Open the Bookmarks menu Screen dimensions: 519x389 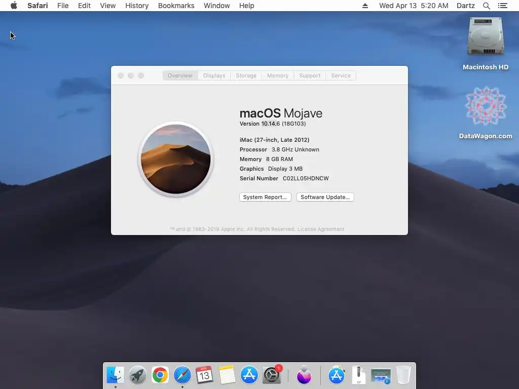click(176, 6)
